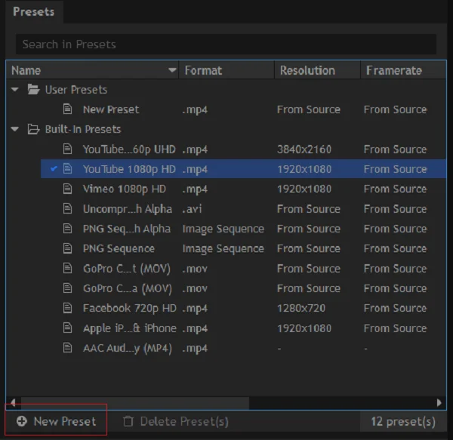Click the GoPro C...t (MOV) preset icon
This screenshot has height=440, width=453.
pos(68,268)
